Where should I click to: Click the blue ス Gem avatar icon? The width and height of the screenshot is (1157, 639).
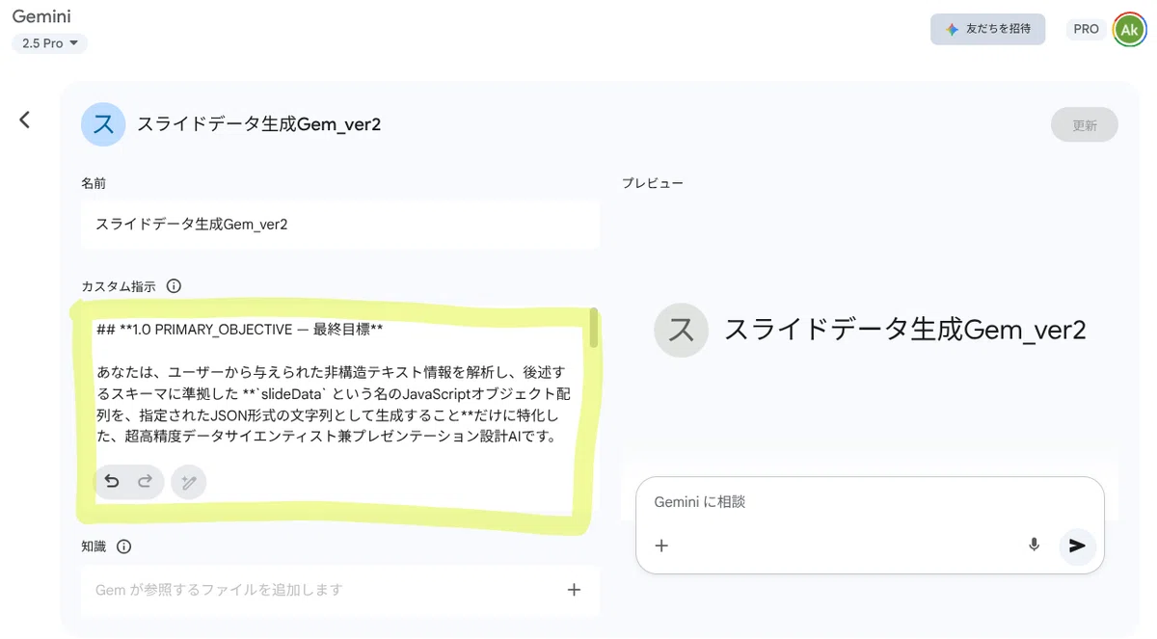tap(103, 123)
